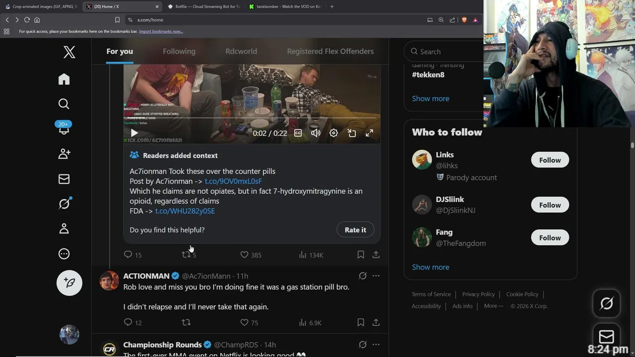The width and height of the screenshot is (635, 357).
Task: Open video settings gear
Action: (x=334, y=133)
